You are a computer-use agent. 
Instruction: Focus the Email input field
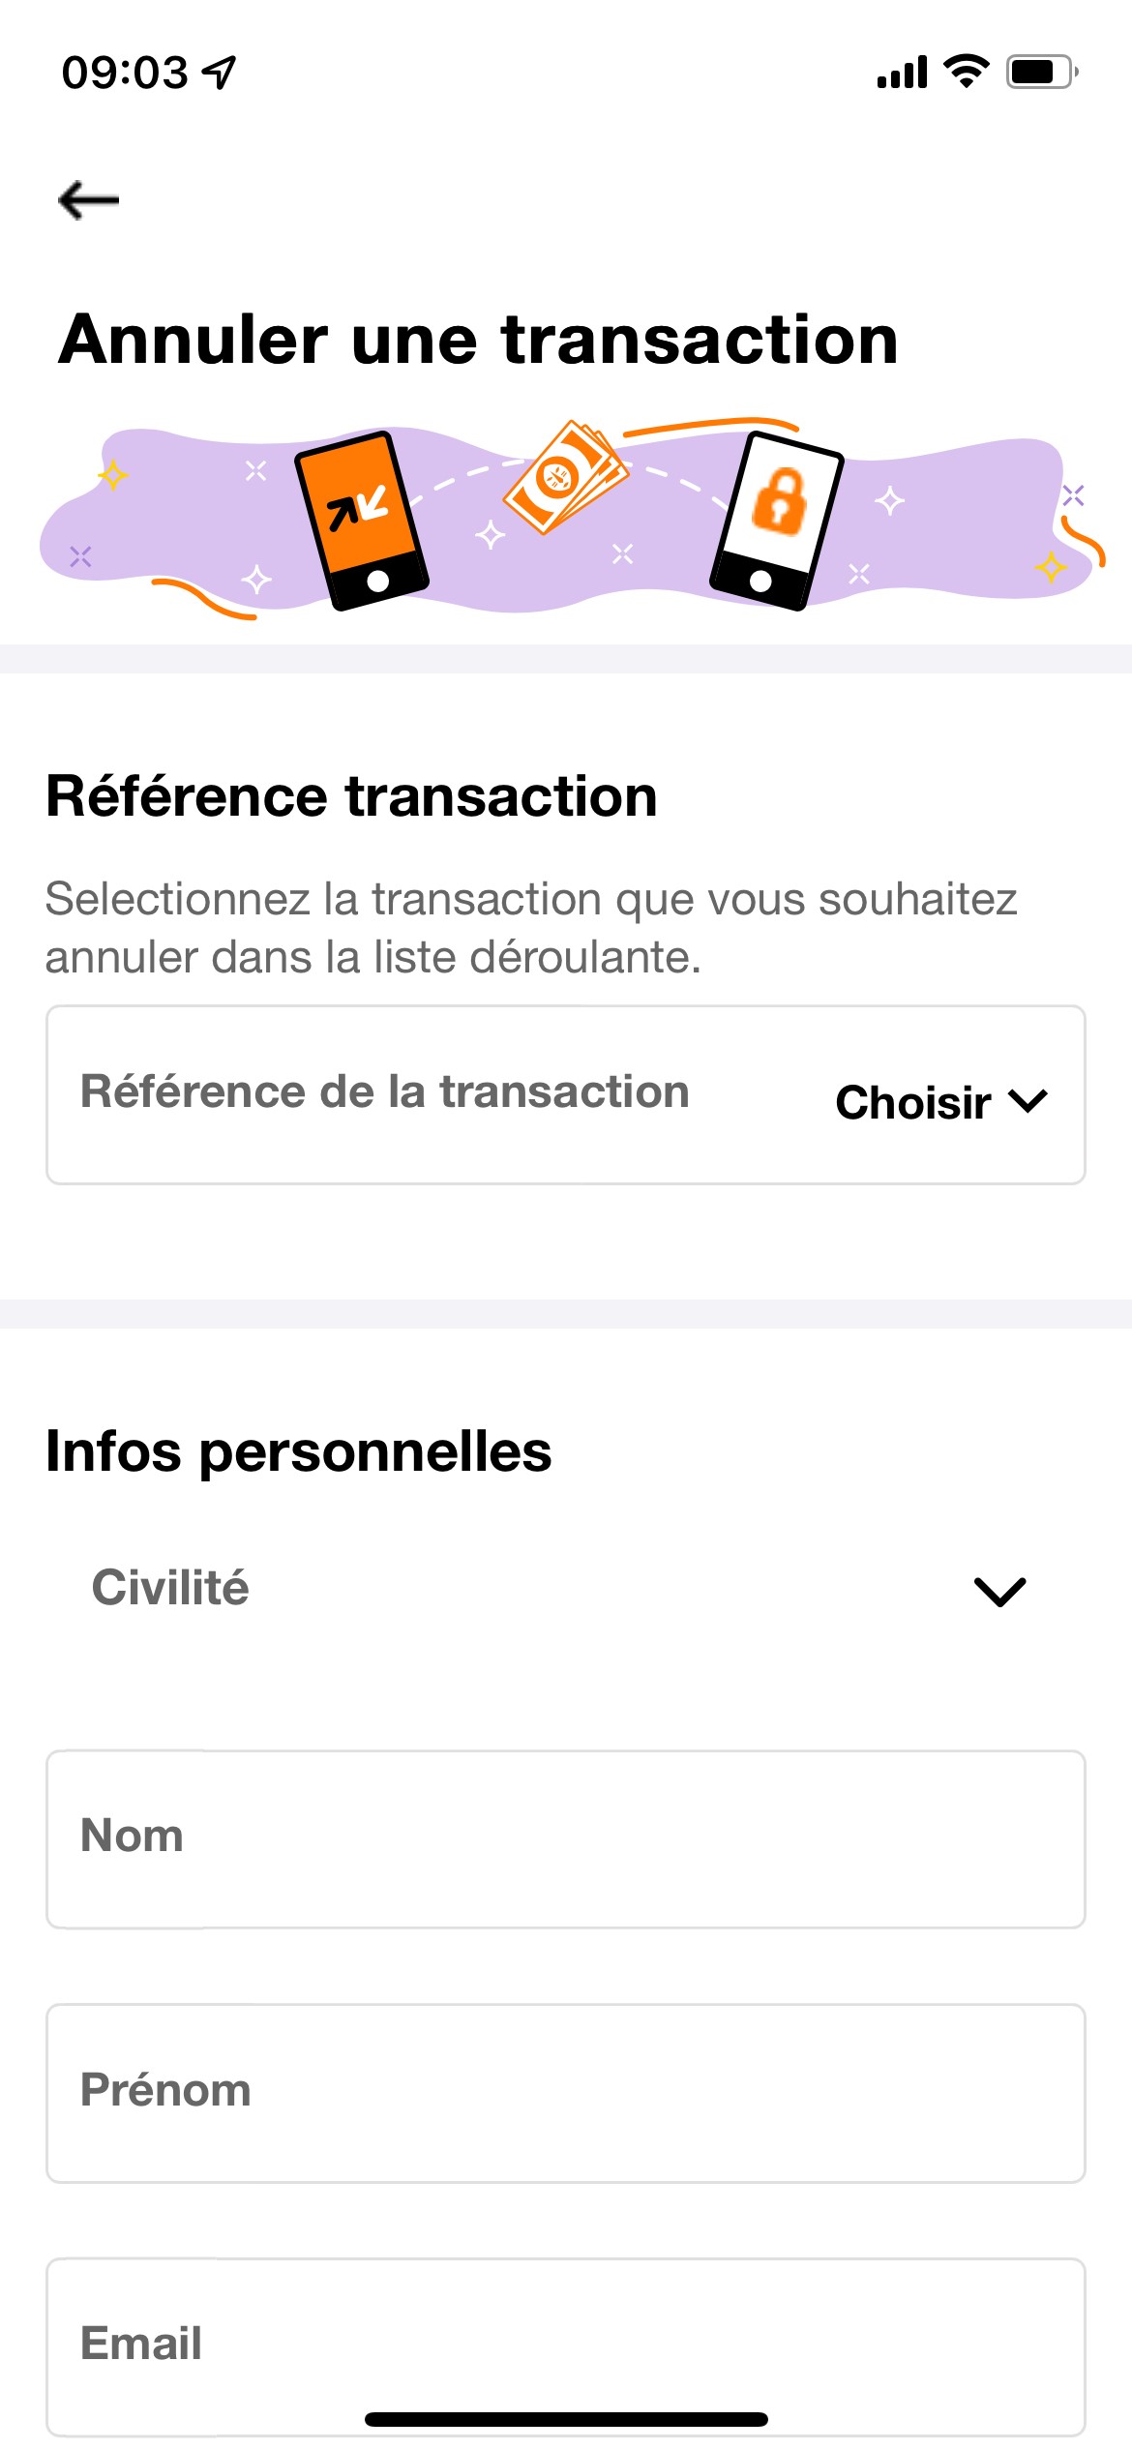566,2346
